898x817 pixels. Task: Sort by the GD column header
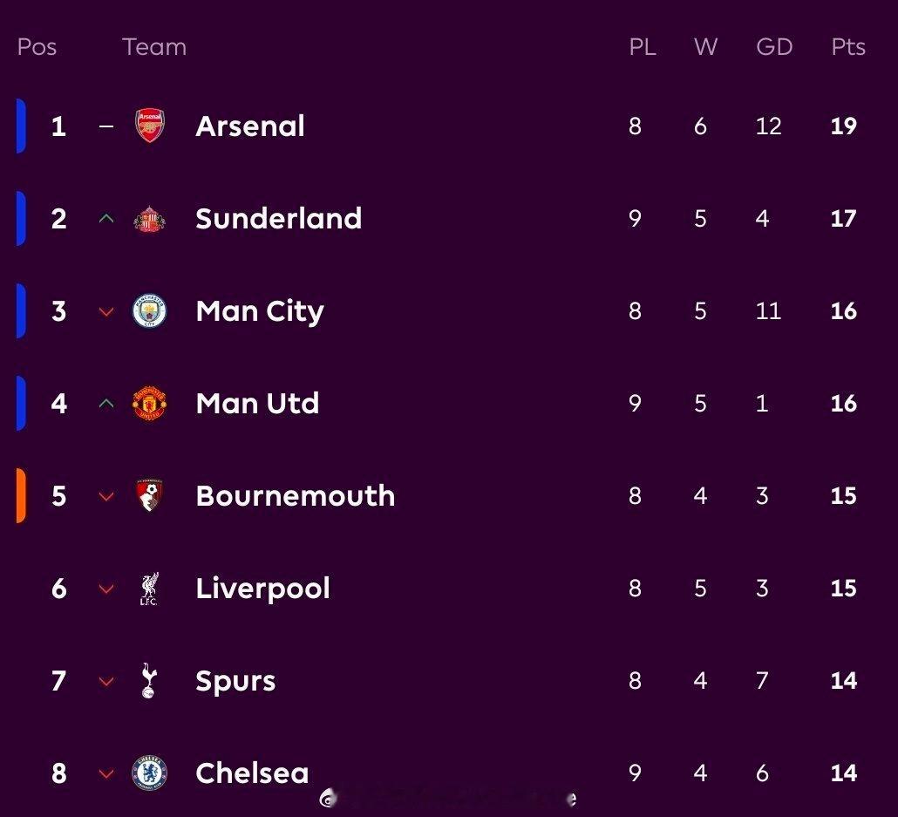pyautogui.click(x=774, y=47)
